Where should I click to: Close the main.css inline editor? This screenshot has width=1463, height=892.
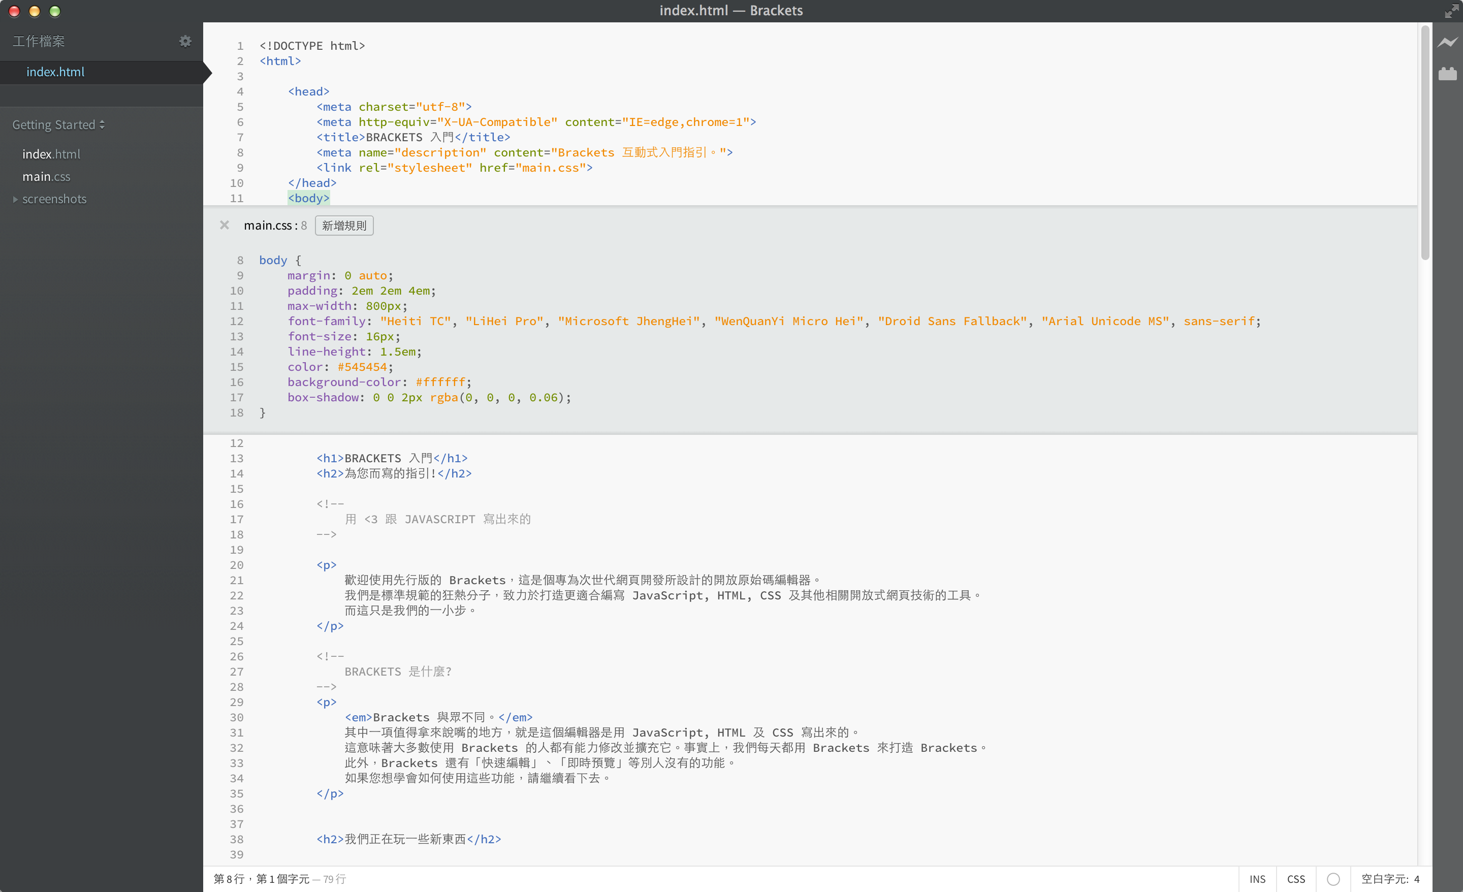[x=225, y=225]
